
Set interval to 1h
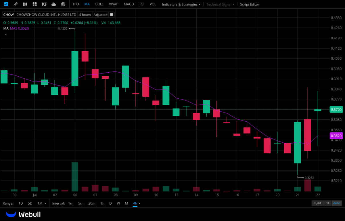pyautogui.click(x=102, y=203)
